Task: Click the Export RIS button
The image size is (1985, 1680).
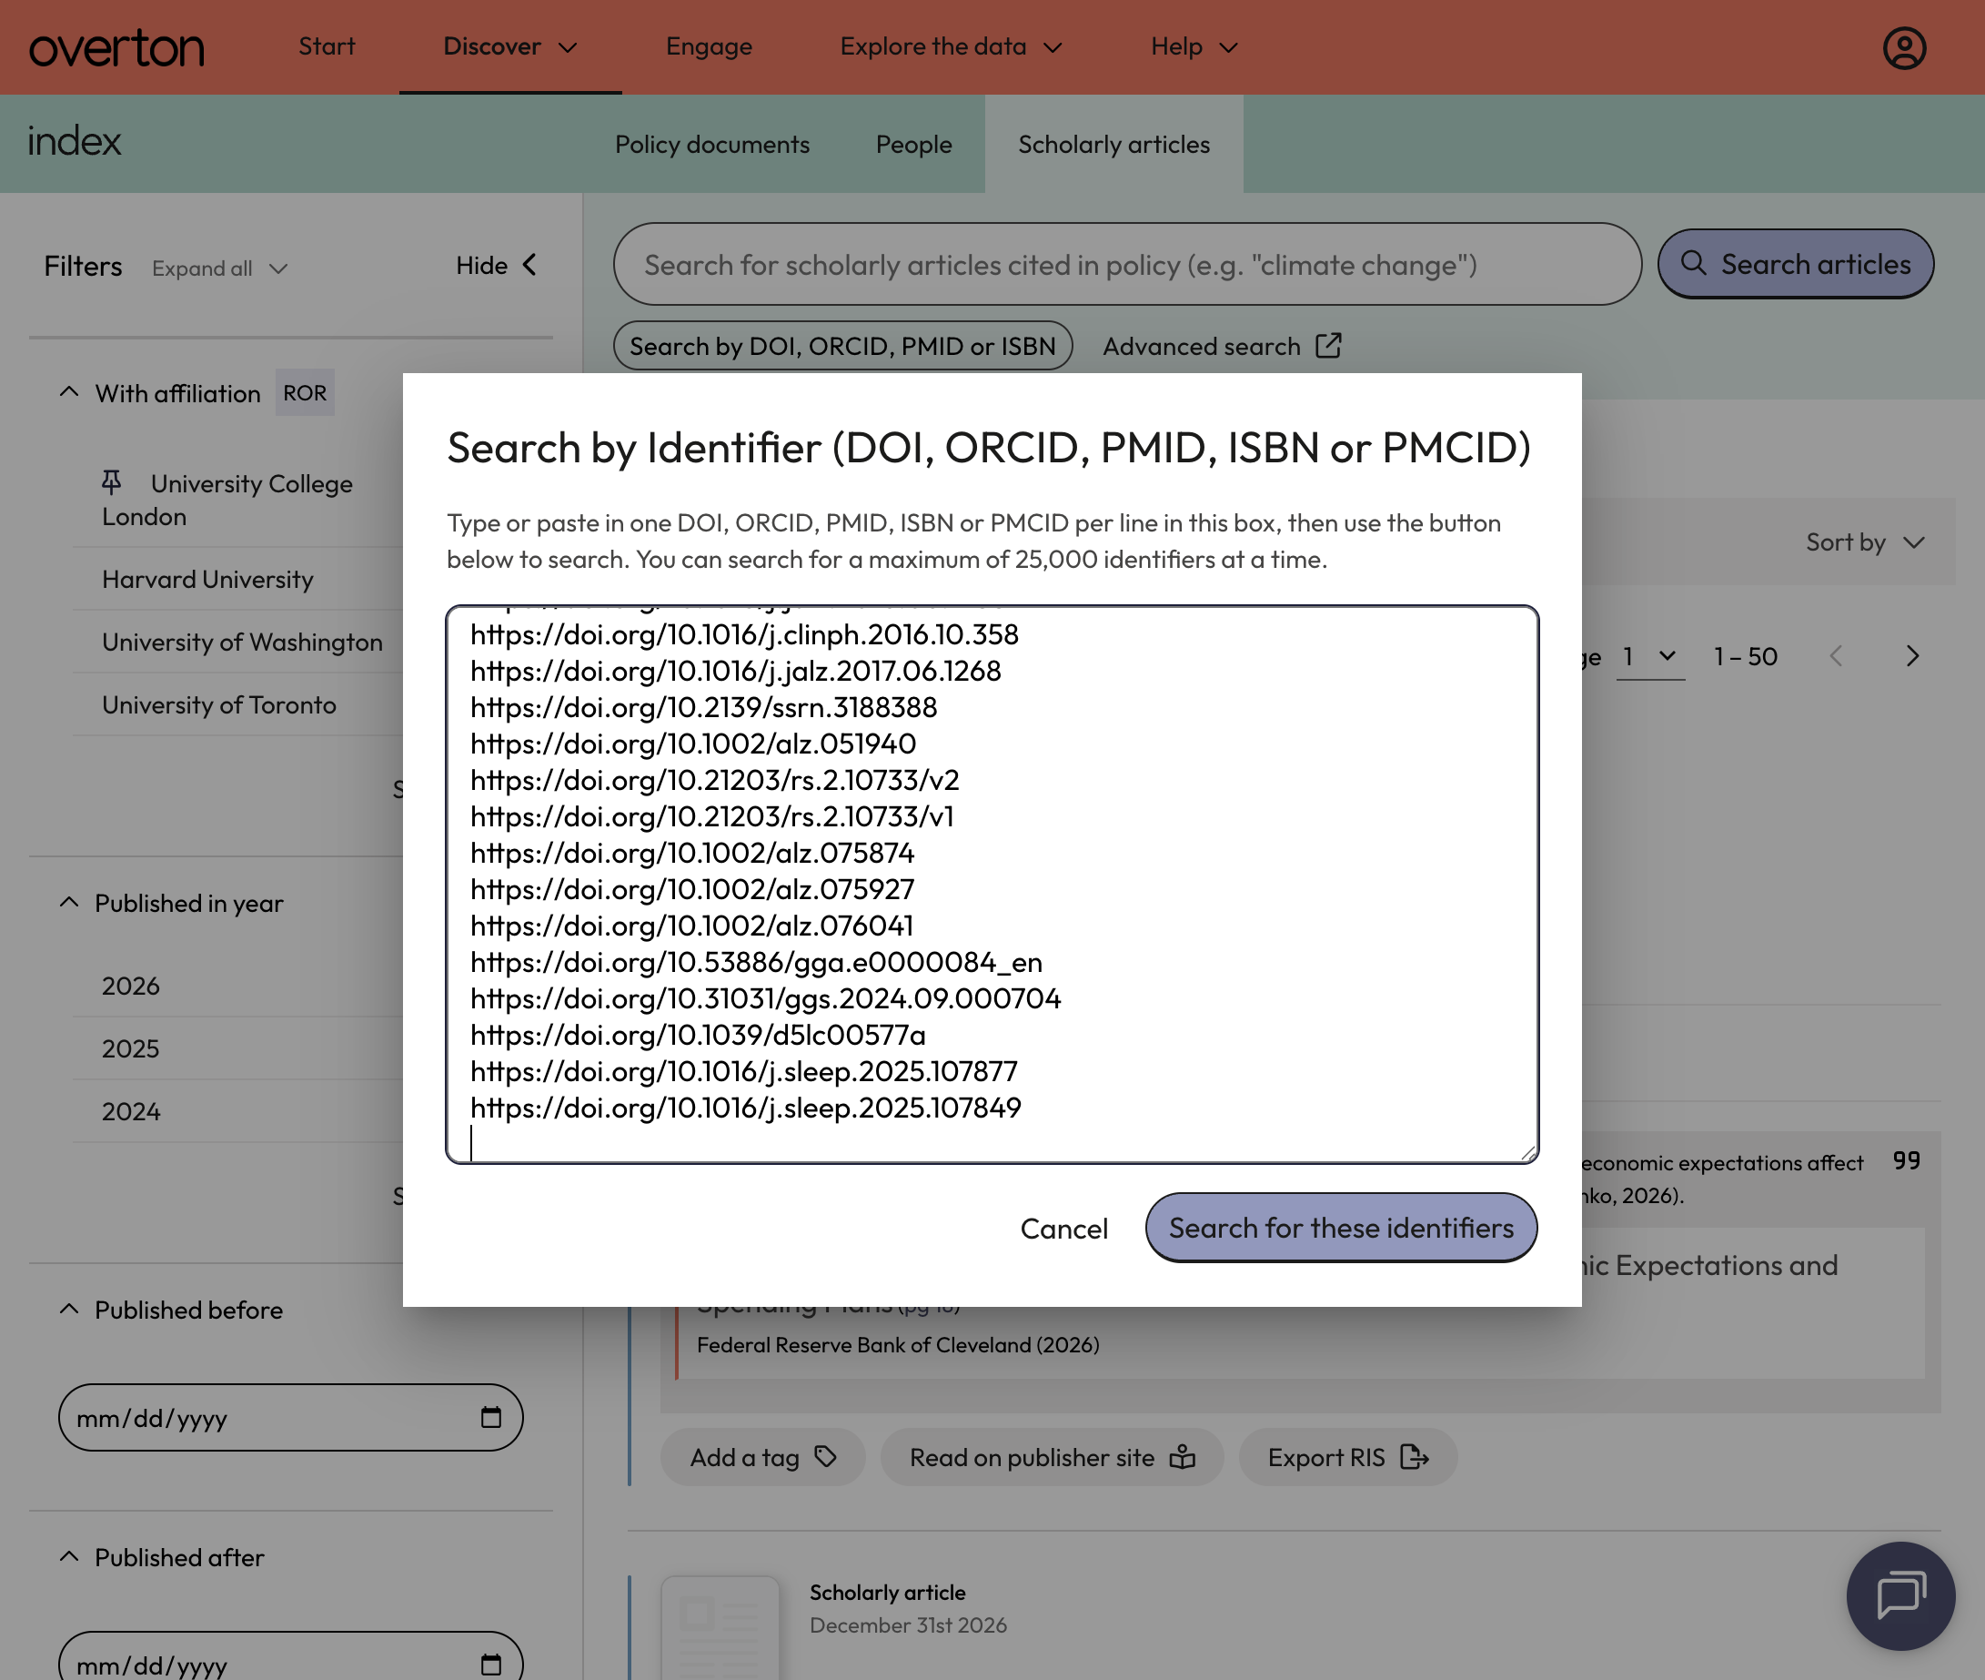Action: [1347, 1456]
